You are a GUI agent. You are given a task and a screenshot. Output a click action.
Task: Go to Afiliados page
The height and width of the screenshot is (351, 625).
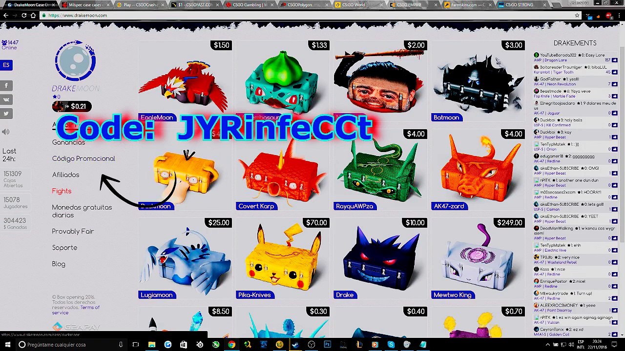pos(65,175)
